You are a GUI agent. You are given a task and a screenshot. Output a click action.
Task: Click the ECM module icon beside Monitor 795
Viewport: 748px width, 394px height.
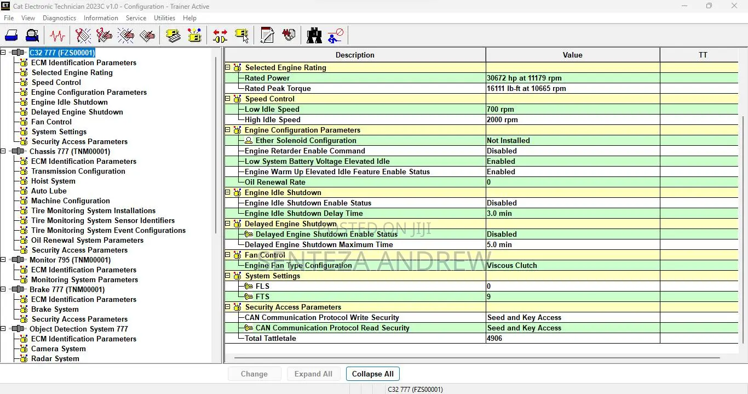18,260
